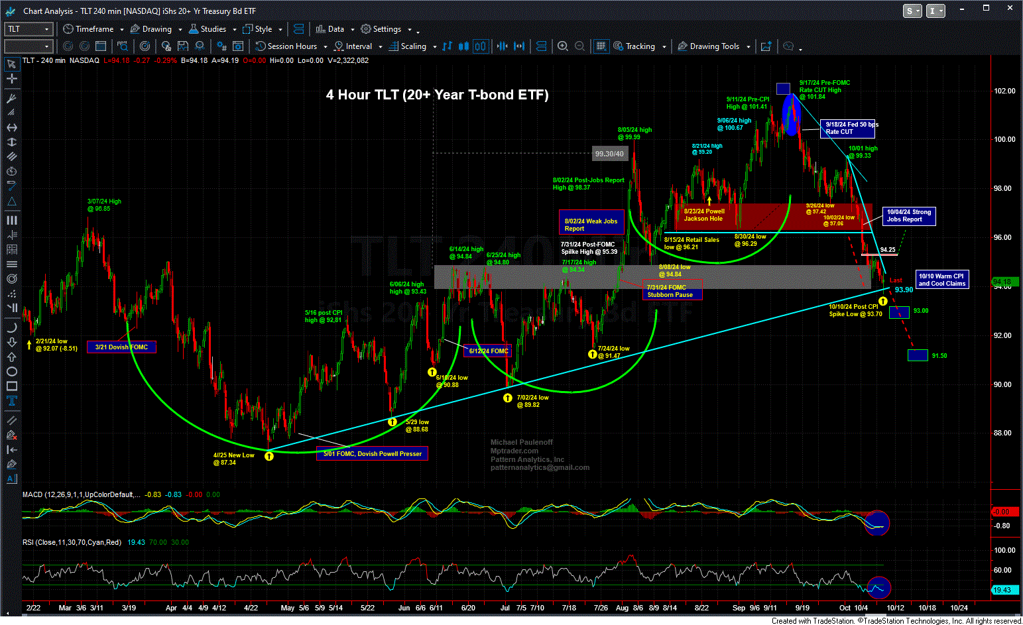Toggle the grid data tip button
Screen dimensions: 1023x625
(601, 46)
